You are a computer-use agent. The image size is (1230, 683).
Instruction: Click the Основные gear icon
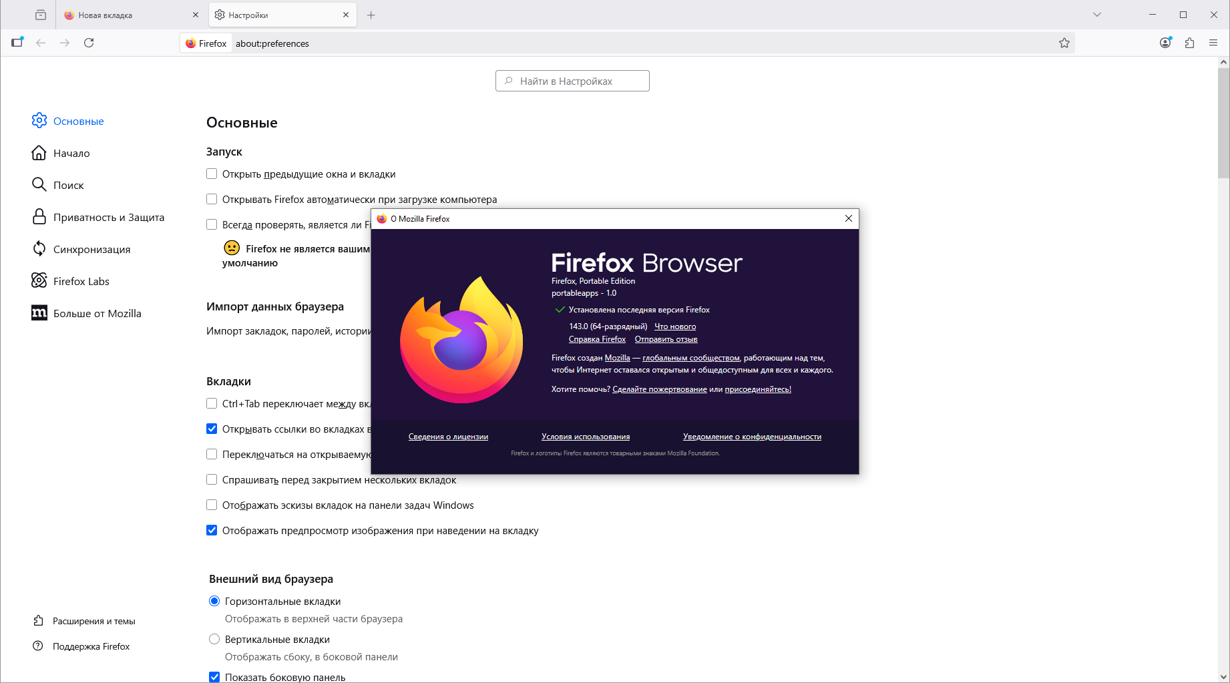(39, 120)
